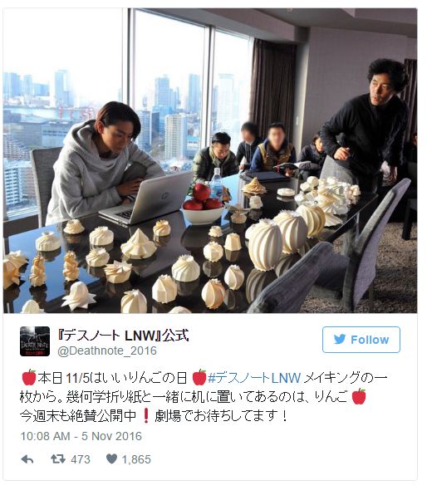Open the 『デスノート LNW』公式 account name
Image resolution: width=427 pixels, height=495 pixels.
(123, 336)
